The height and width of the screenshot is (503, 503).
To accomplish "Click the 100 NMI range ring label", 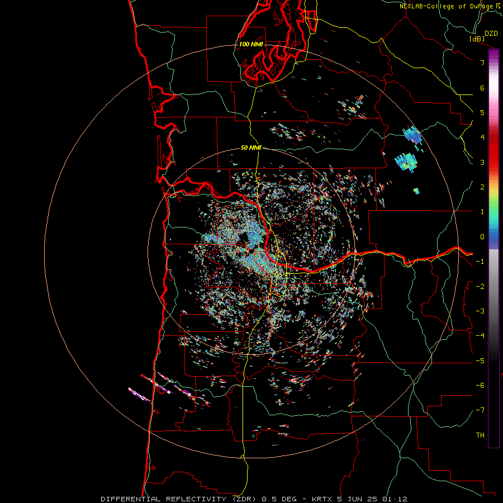I will point(251,44).
